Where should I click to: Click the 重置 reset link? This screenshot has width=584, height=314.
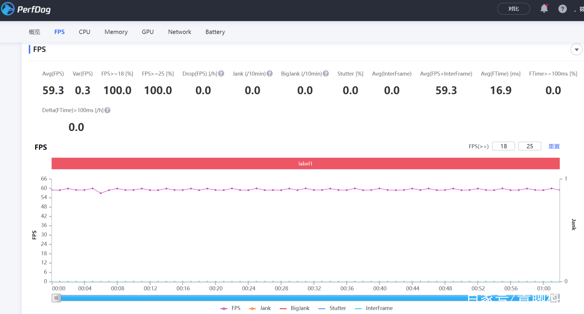pyautogui.click(x=554, y=146)
